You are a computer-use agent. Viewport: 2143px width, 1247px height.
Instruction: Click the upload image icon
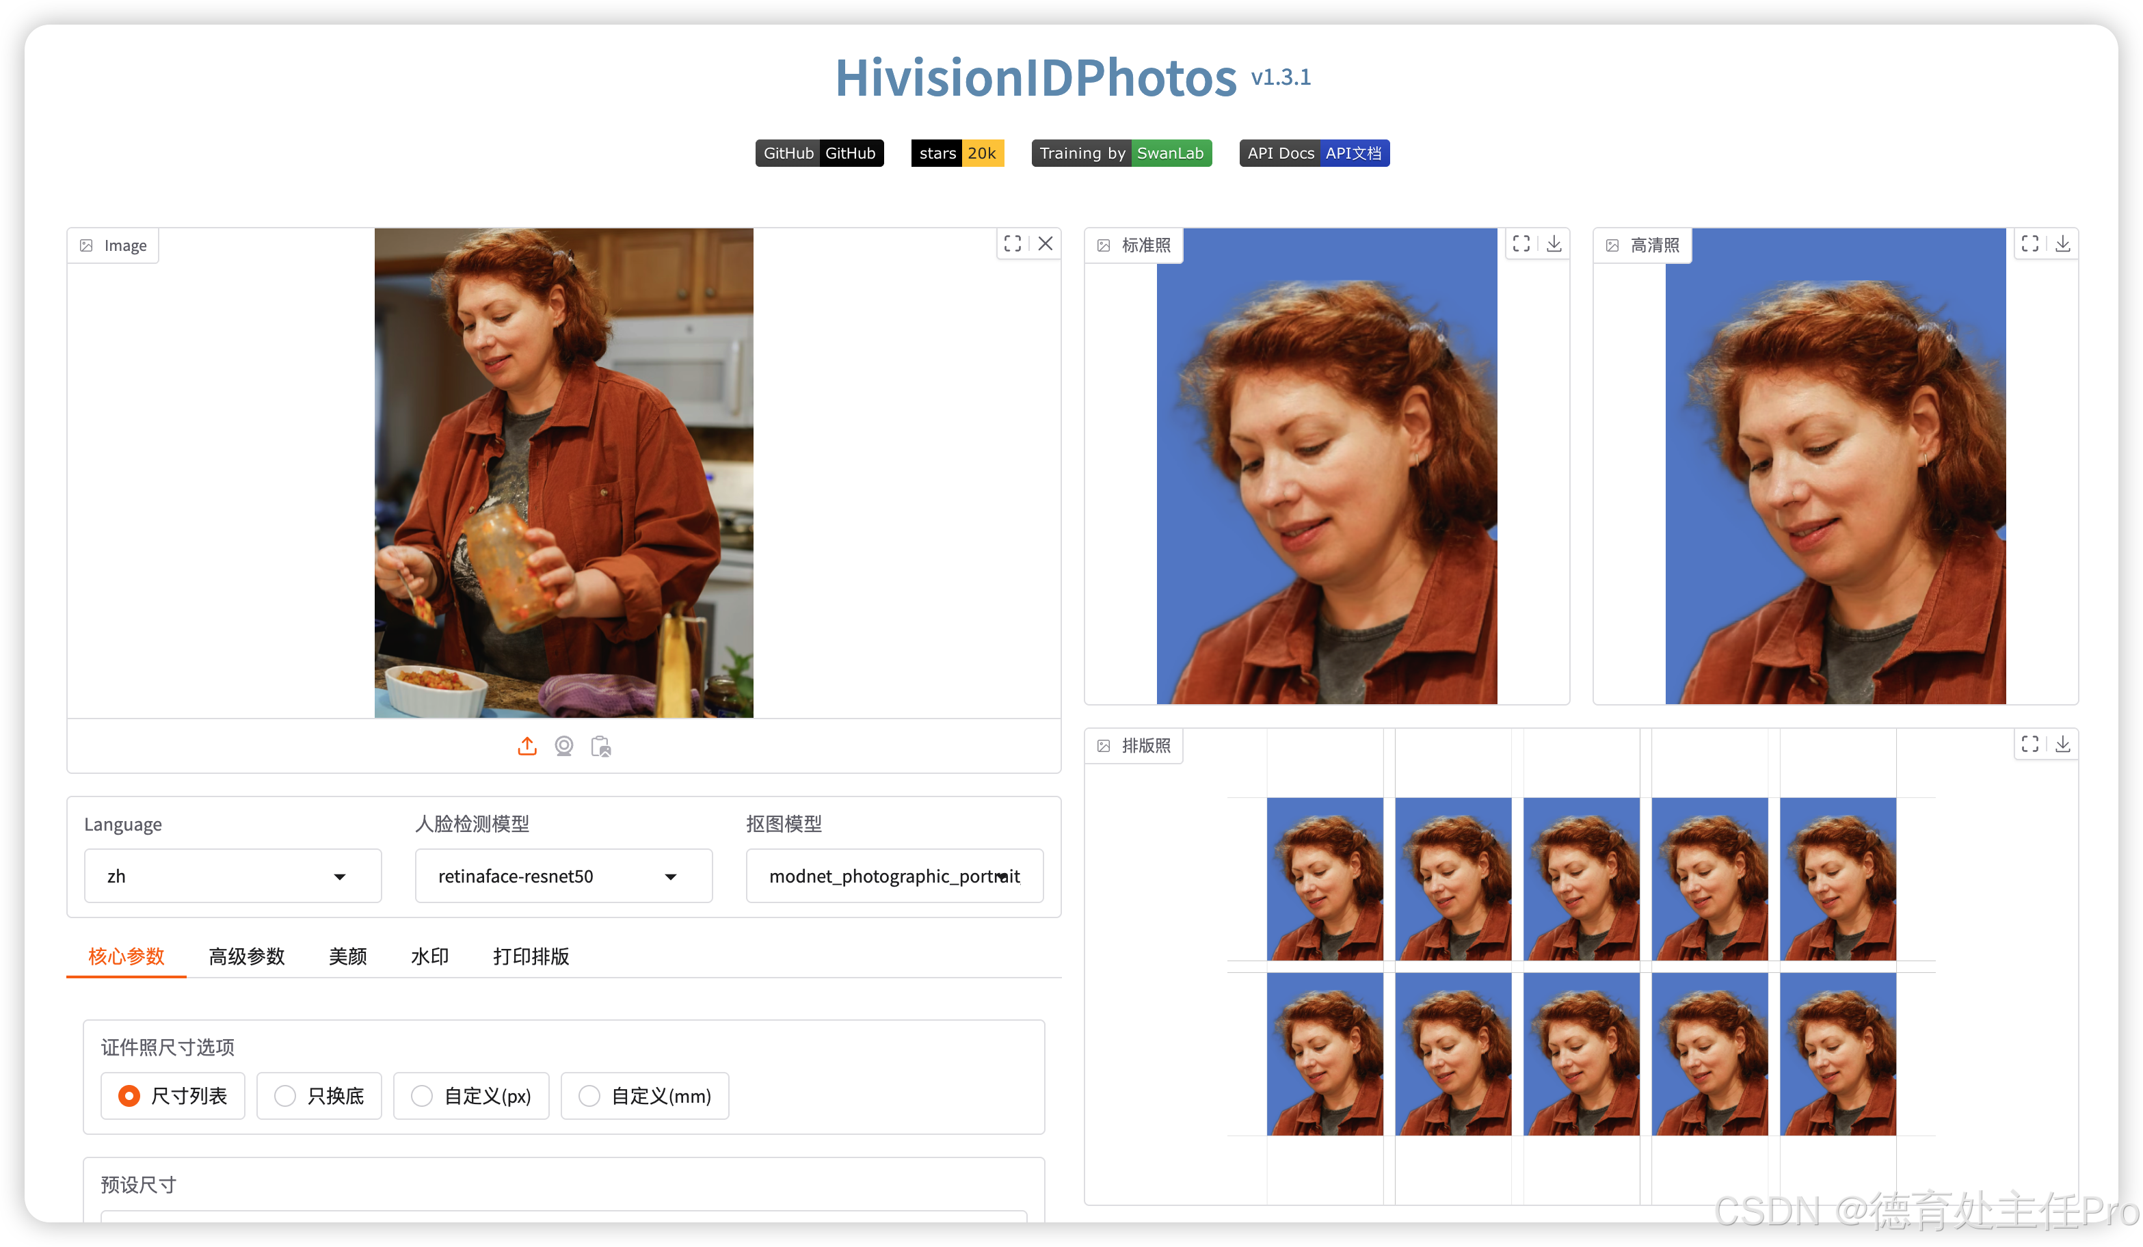[527, 747]
